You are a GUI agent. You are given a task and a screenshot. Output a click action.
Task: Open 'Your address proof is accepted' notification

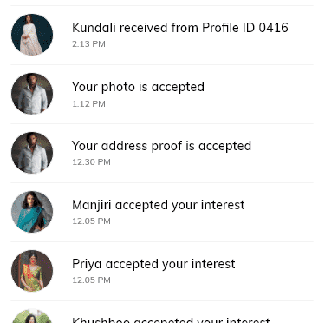[x=162, y=153]
